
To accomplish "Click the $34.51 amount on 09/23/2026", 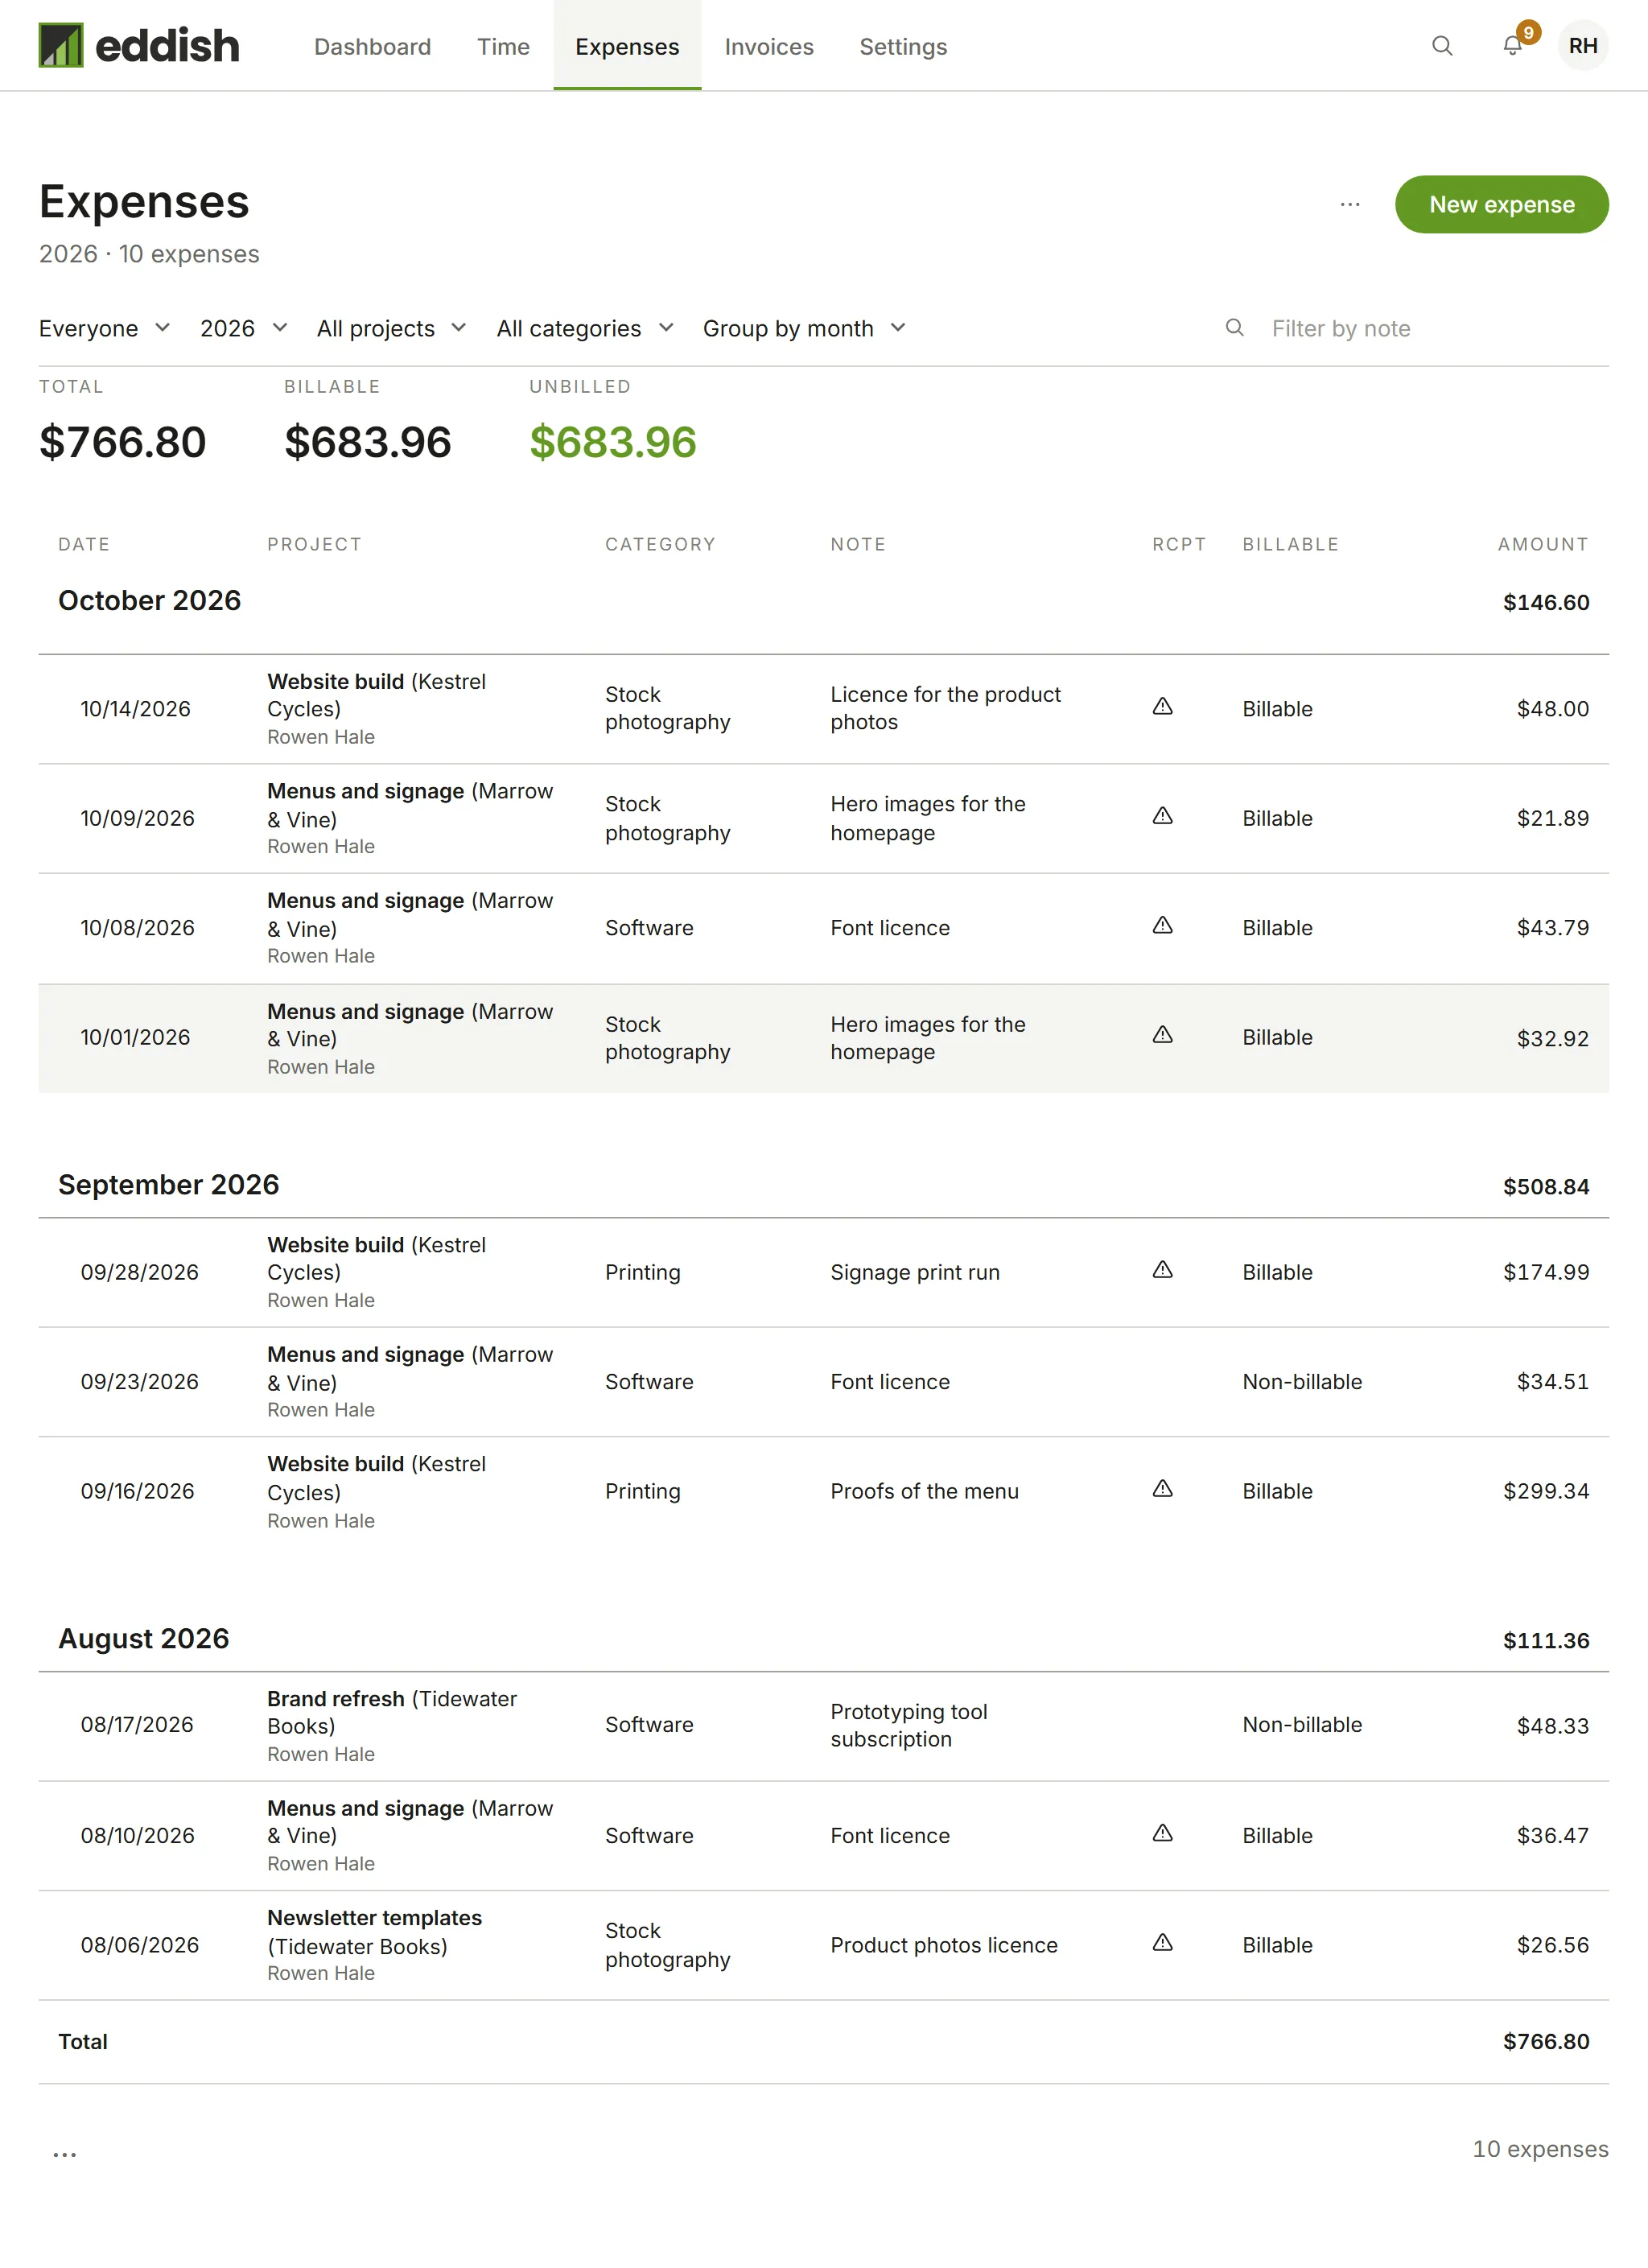I will pyautogui.click(x=1552, y=1382).
